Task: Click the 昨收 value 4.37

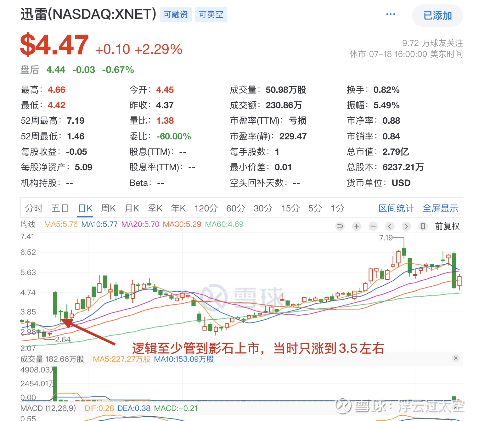Action: click(x=165, y=105)
